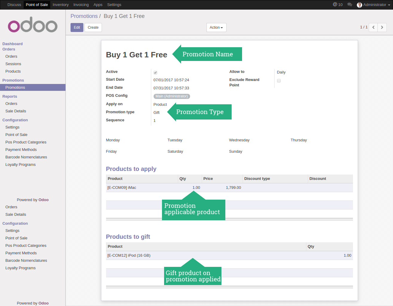Toggle the Active checkbox
Viewport: 393px width, 306px height.
pyautogui.click(x=155, y=73)
